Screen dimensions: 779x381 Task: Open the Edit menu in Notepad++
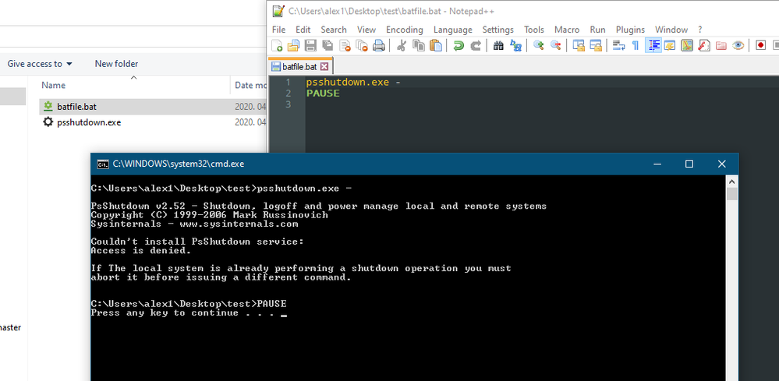(303, 30)
